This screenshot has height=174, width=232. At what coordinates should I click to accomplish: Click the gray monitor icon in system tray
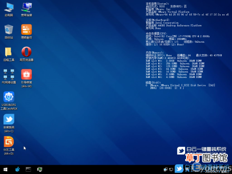171,169
